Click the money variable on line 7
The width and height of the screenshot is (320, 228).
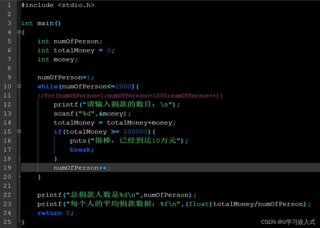click(x=65, y=59)
